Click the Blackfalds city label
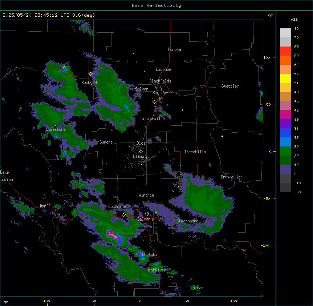This screenshot has height=306, width=313. pos(160,81)
